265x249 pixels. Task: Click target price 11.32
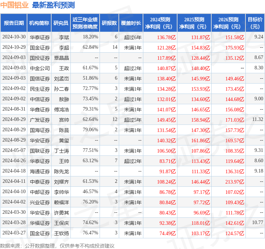pos(258,120)
